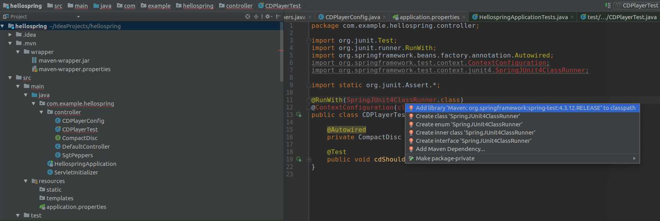The width and height of the screenshot is (660, 221).
Task: Close the CDPlayerConfig.java tab
Action: click(385, 17)
